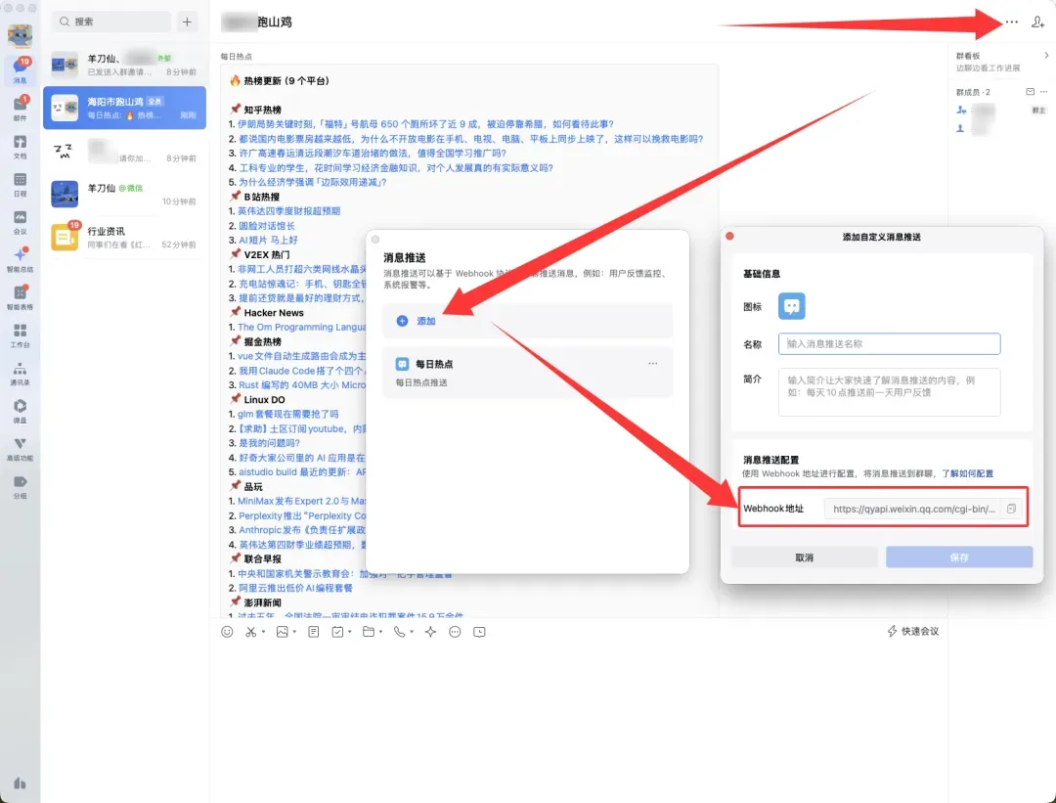Click the 每日热点 push entry in 消息推送
The image size is (1056, 803).
pos(527,372)
